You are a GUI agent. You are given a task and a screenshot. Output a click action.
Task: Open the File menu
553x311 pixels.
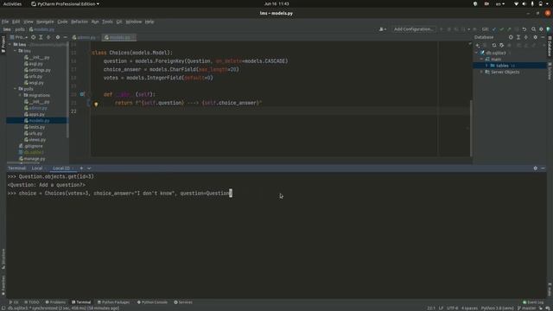[5, 22]
